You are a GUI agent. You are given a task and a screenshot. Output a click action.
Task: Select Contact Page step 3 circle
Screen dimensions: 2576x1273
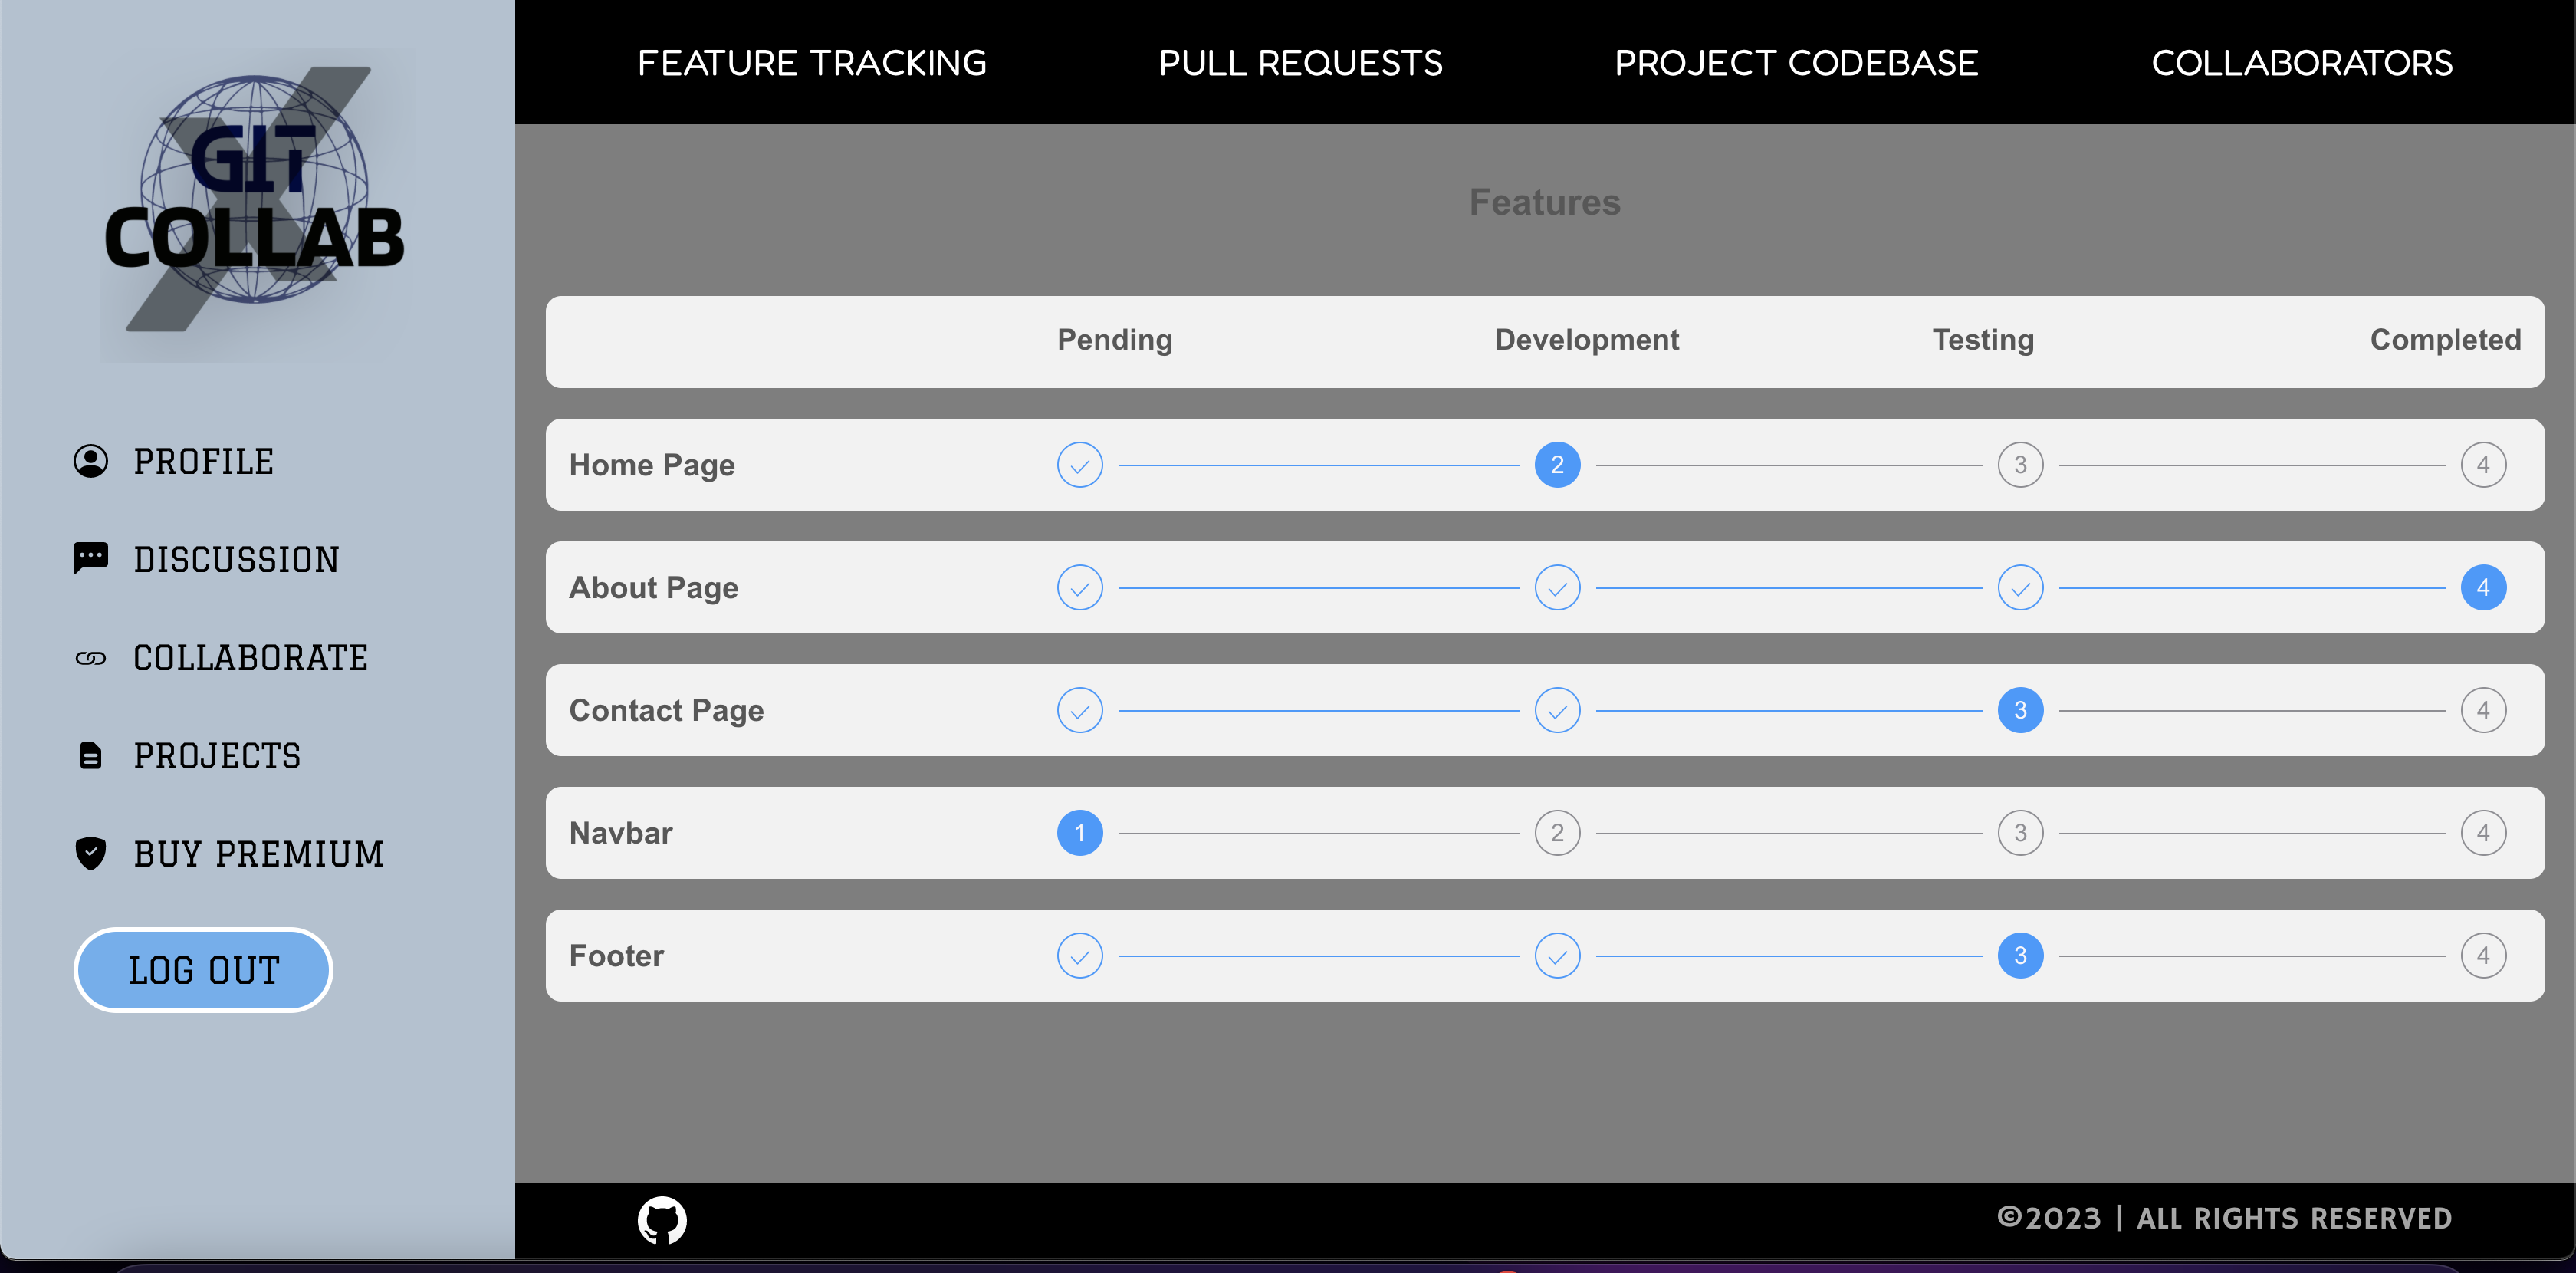[x=2020, y=710]
